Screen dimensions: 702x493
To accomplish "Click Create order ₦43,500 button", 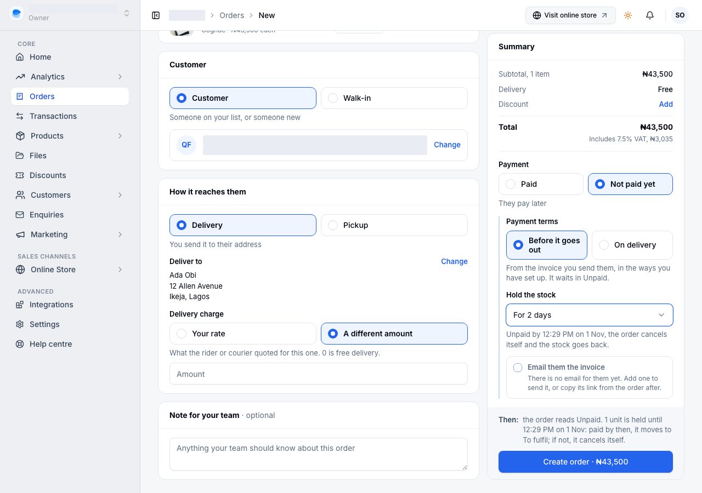I will [x=586, y=462].
